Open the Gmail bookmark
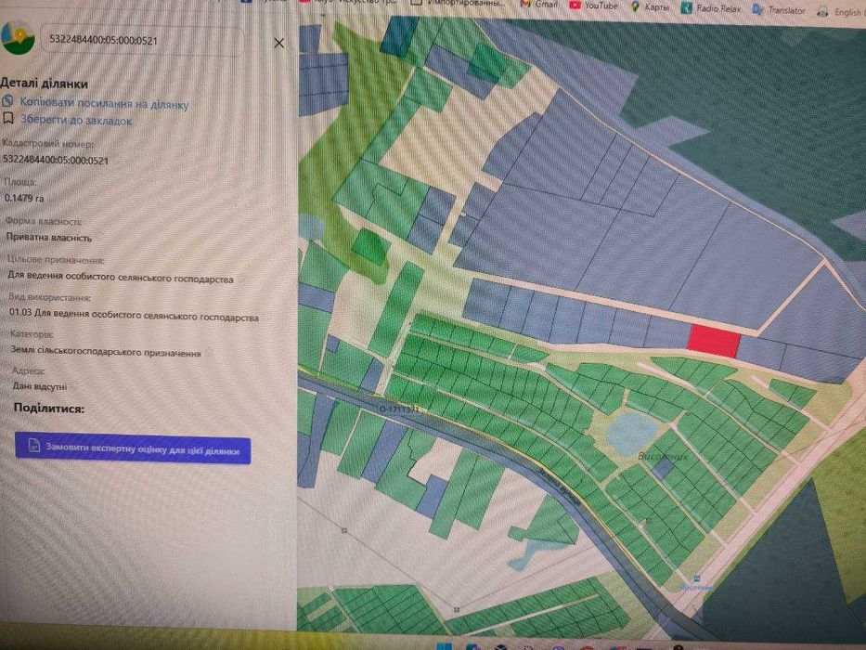This screenshot has height=650, width=866. 538,4
